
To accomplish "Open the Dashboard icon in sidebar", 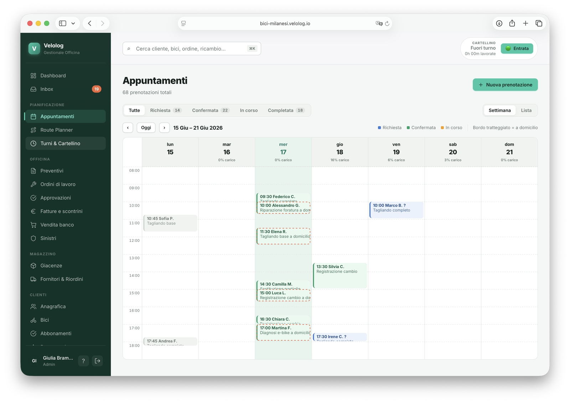I will [x=33, y=76].
